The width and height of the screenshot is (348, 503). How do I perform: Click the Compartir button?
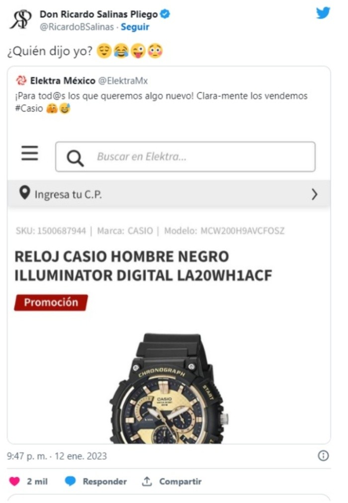[x=180, y=481]
